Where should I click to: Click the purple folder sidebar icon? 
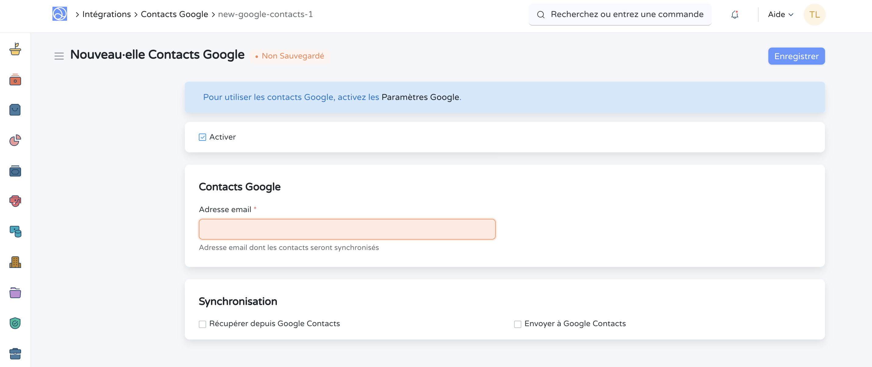(15, 293)
